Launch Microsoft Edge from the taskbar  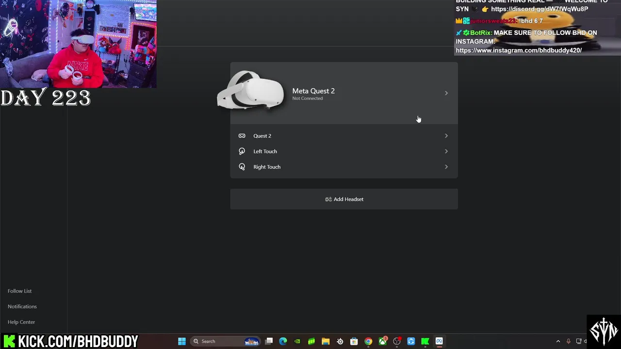point(283,341)
